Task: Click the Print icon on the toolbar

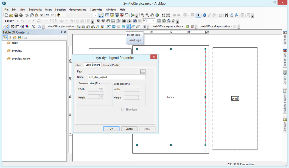Action: (21, 15)
